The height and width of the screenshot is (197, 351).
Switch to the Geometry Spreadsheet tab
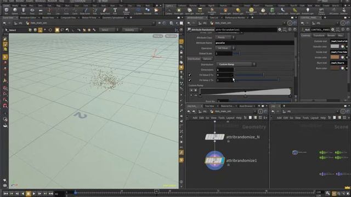[x=114, y=18]
